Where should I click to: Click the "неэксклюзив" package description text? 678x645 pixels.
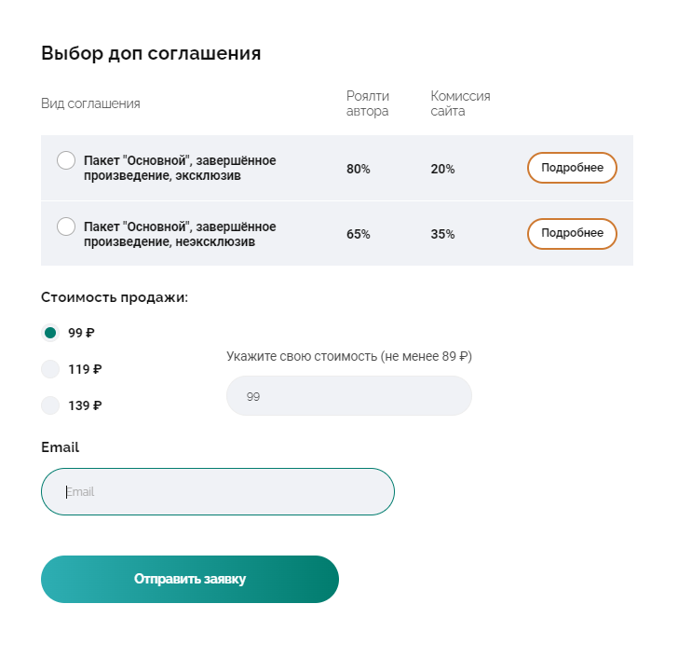pyautogui.click(x=180, y=234)
